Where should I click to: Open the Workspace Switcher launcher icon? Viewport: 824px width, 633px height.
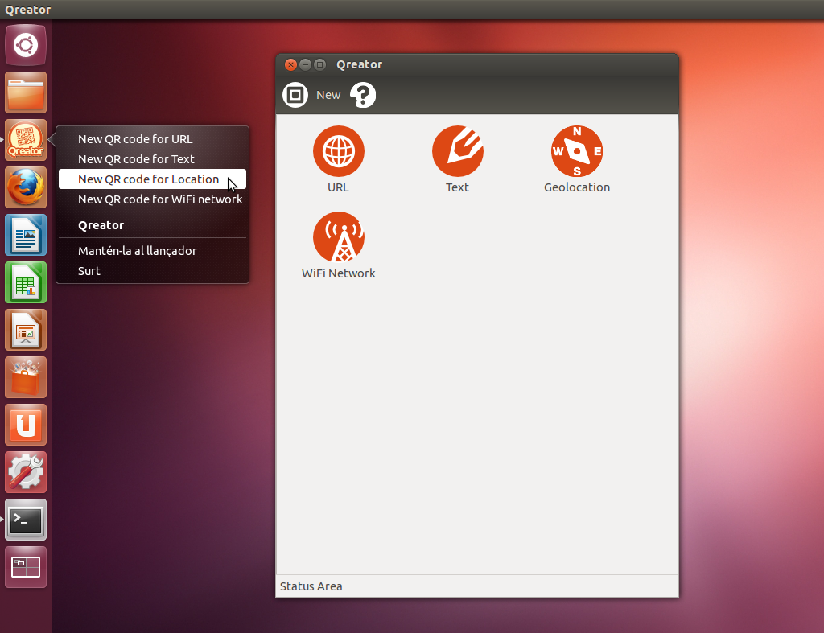(x=26, y=567)
